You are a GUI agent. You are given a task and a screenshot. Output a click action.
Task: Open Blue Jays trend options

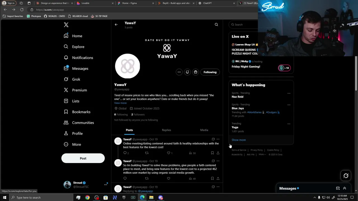289,105
